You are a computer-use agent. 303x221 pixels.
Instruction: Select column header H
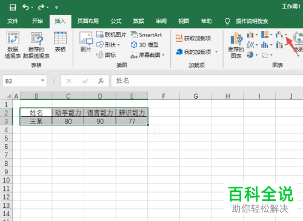click(x=227, y=96)
